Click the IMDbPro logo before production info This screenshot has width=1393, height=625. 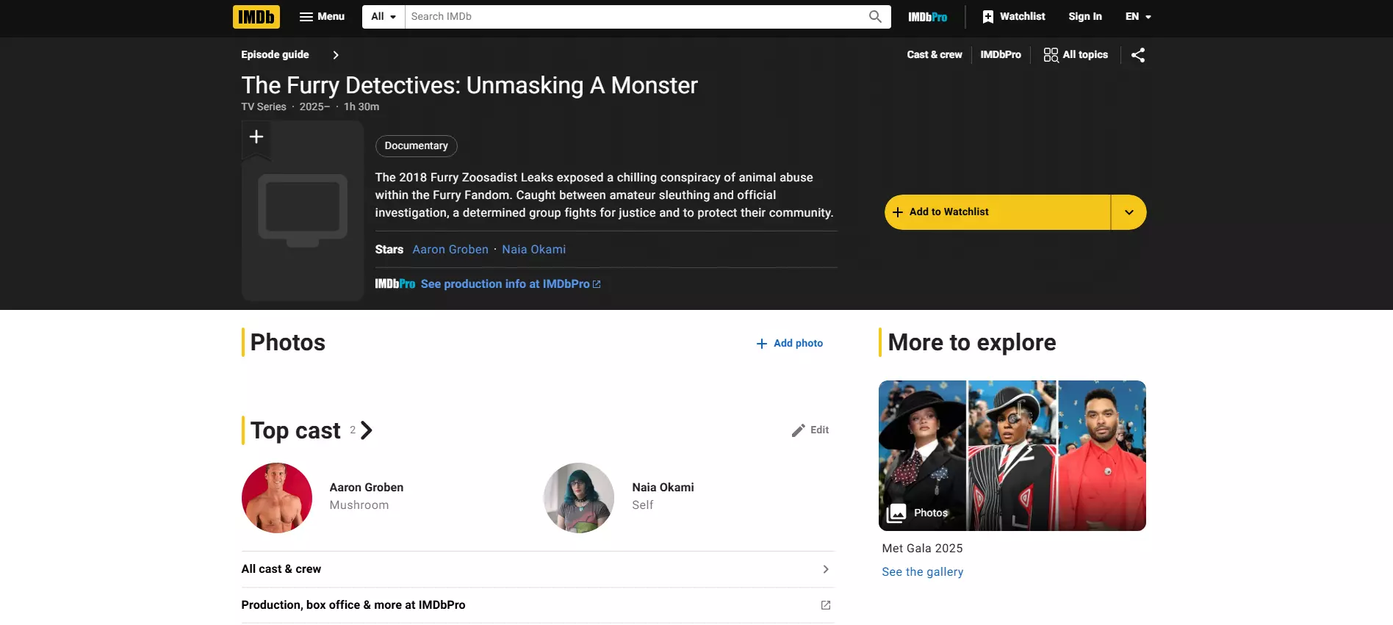(395, 284)
